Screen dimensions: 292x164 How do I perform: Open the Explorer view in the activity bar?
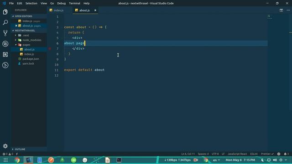click(5, 12)
